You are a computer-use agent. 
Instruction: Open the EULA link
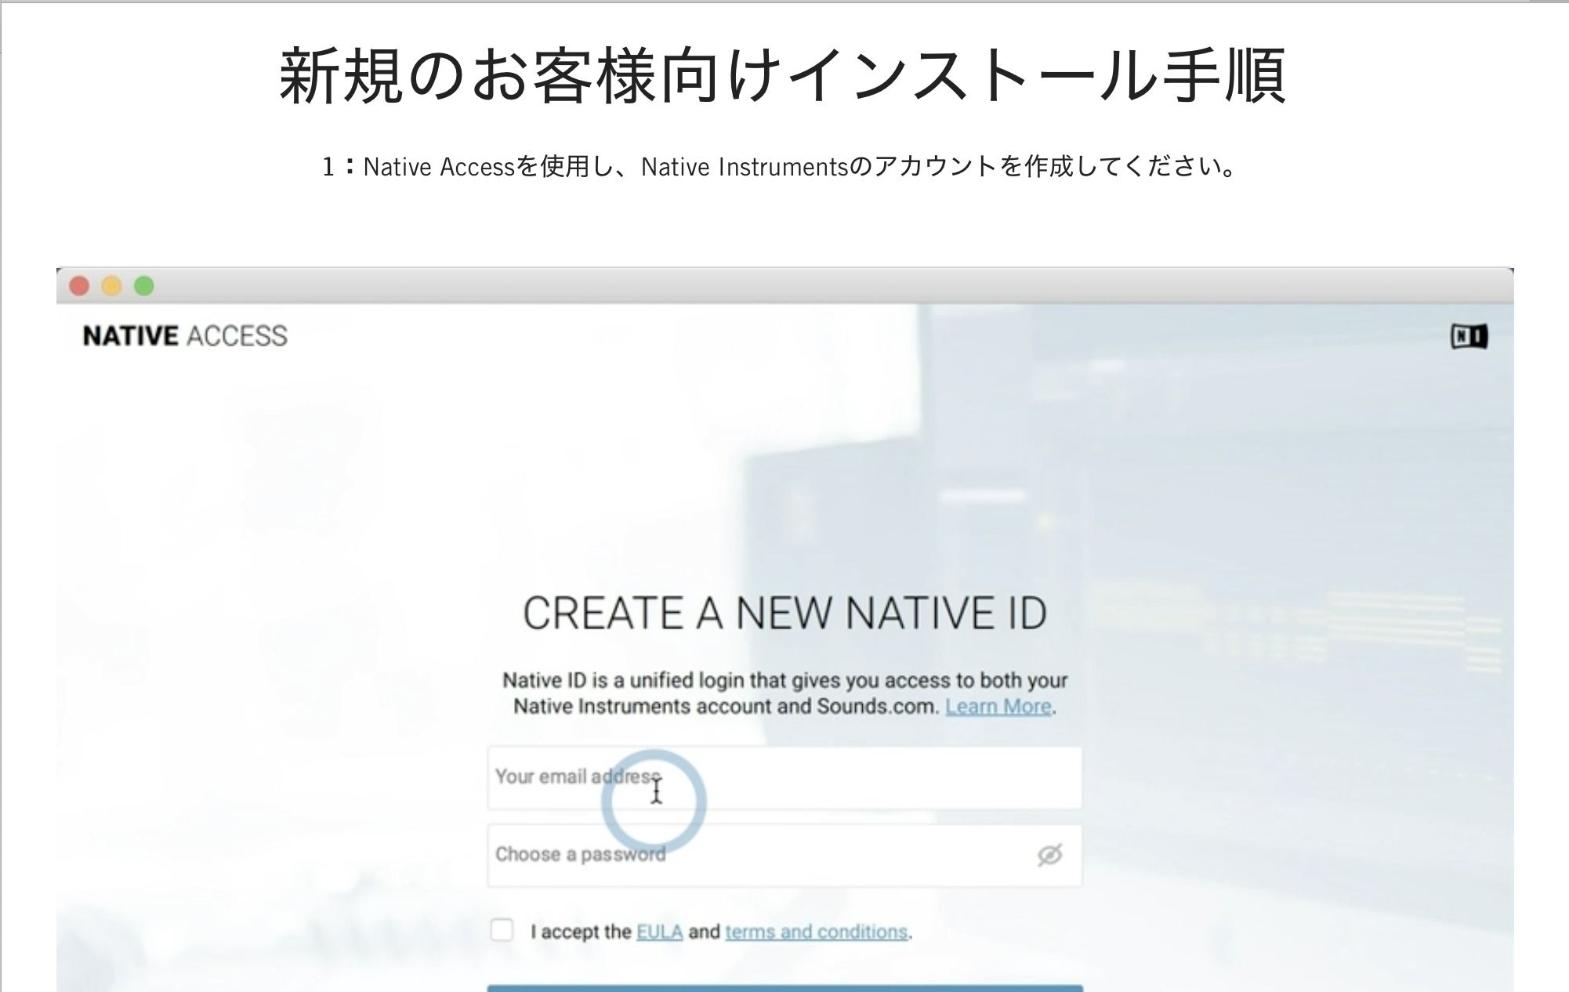pyautogui.click(x=659, y=932)
